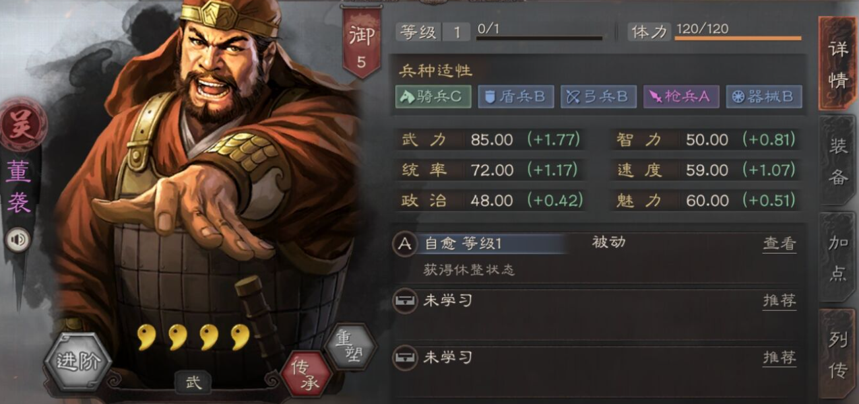The image size is (859, 404).
Task: Tap the red 御 5 banner badge
Action: tap(361, 44)
